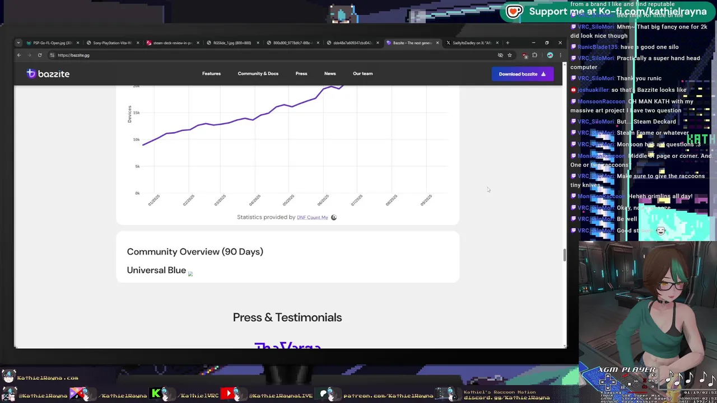Click the Devices y-axis label
This screenshot has width=717, height=403.
point(129,114)
